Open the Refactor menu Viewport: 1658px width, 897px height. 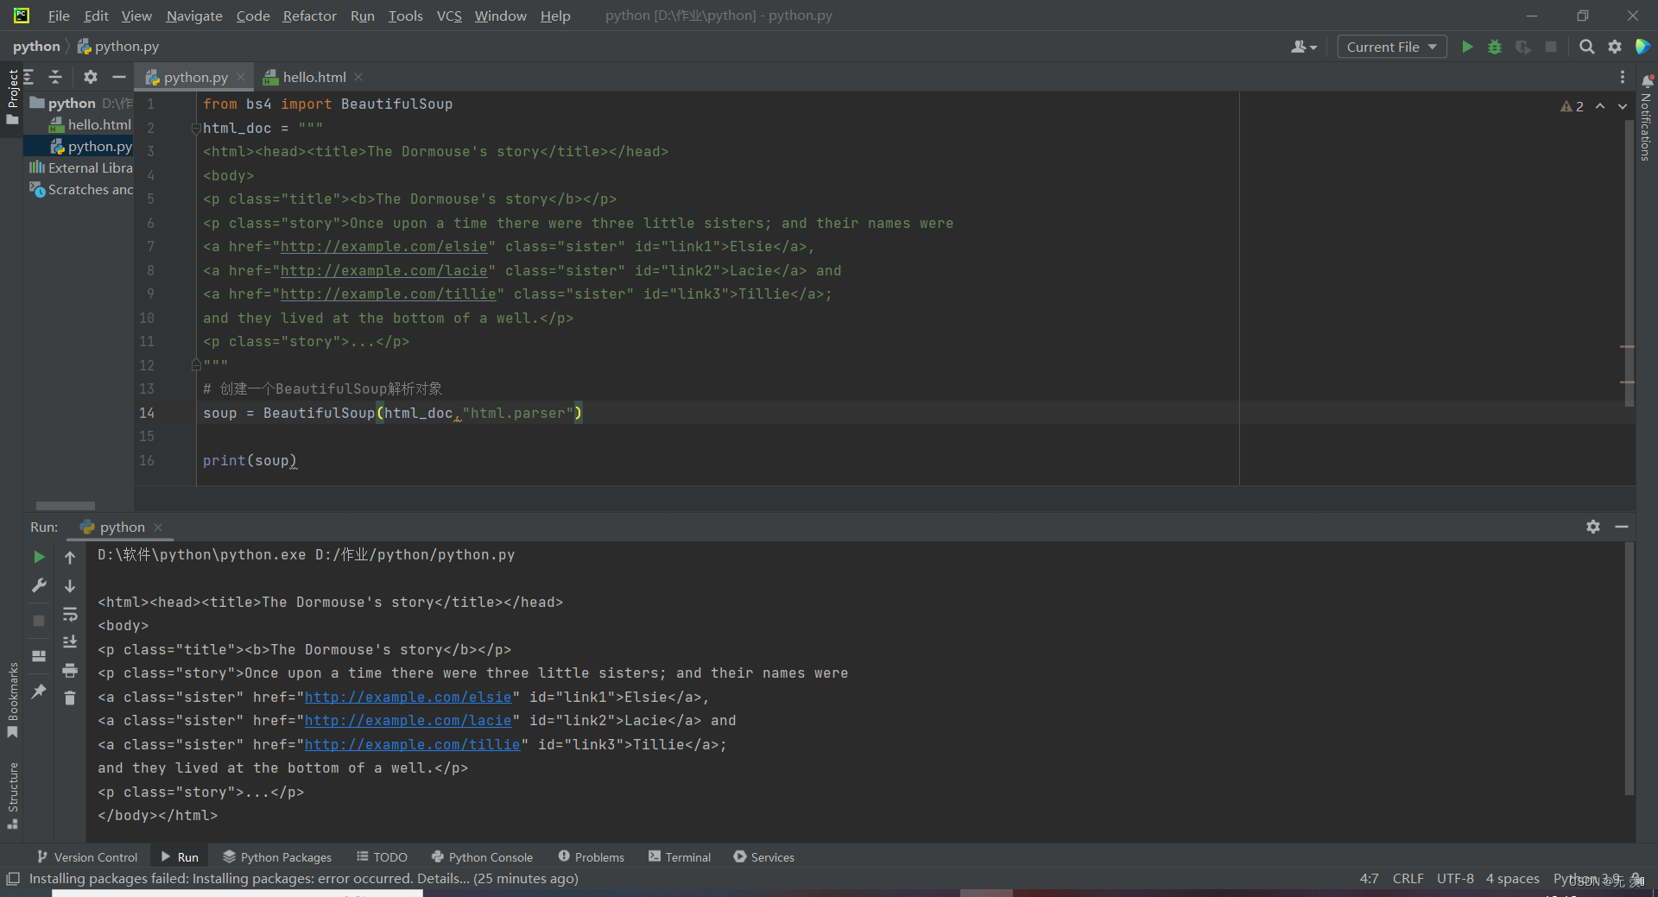click(309, 16)
